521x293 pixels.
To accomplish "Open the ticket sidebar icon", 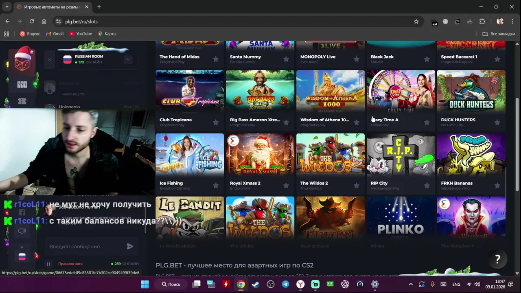I will click(x=22, y=101).
